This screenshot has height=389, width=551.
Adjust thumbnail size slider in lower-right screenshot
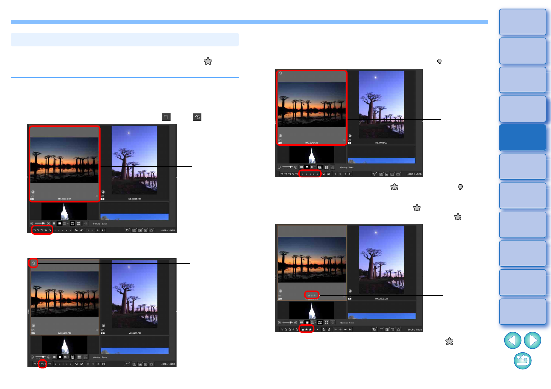pyautogui.click(x=288, y=323)
